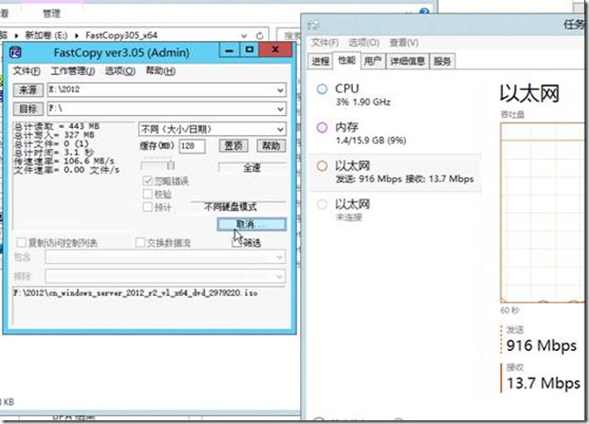Expand the destination path F:\ dropdown
The height and width of the screenshot is (424, 589).
click(280, 109)
